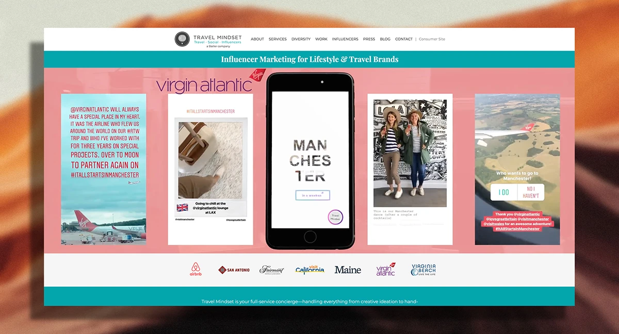Click the British flag sticker on suitcase card
Image resolution: width=619 pixels, height=334 pixels.
click(182, 208)
